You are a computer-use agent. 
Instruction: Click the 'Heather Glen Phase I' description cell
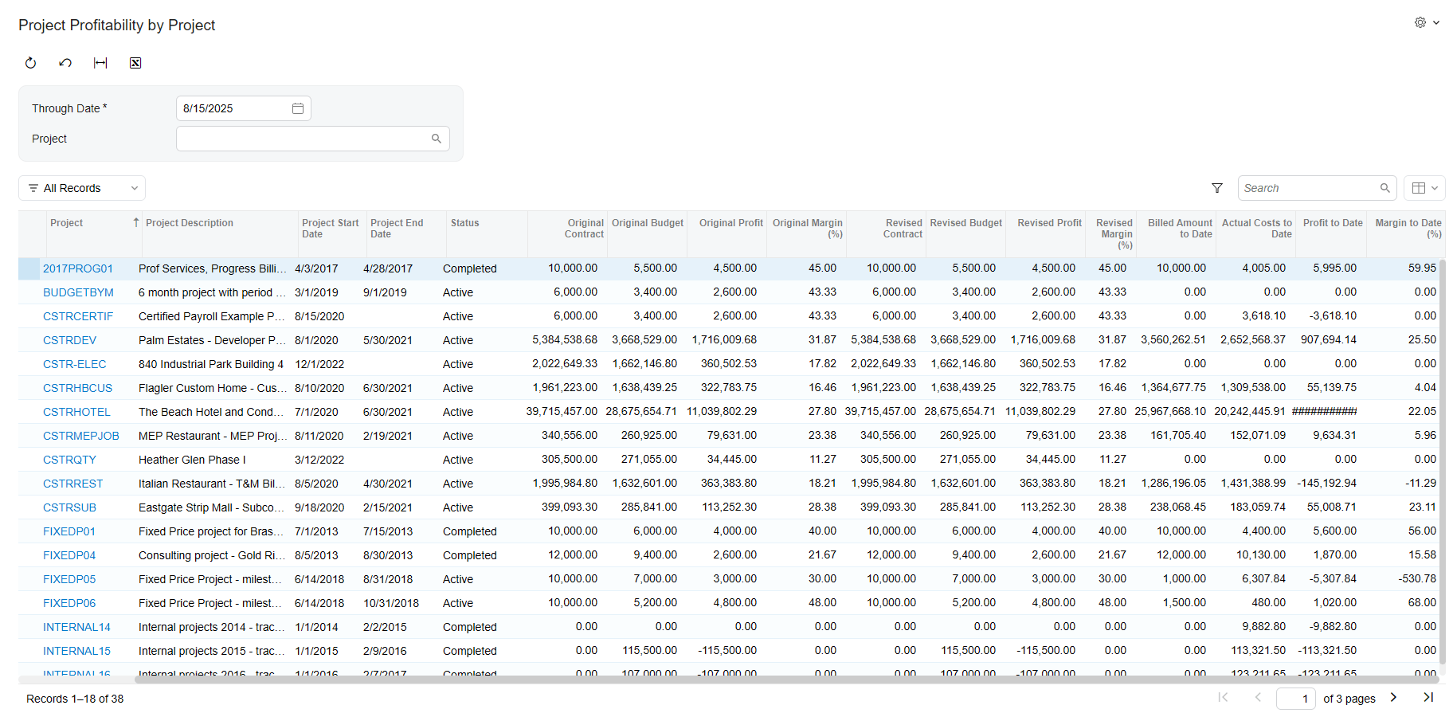(192, 460)
